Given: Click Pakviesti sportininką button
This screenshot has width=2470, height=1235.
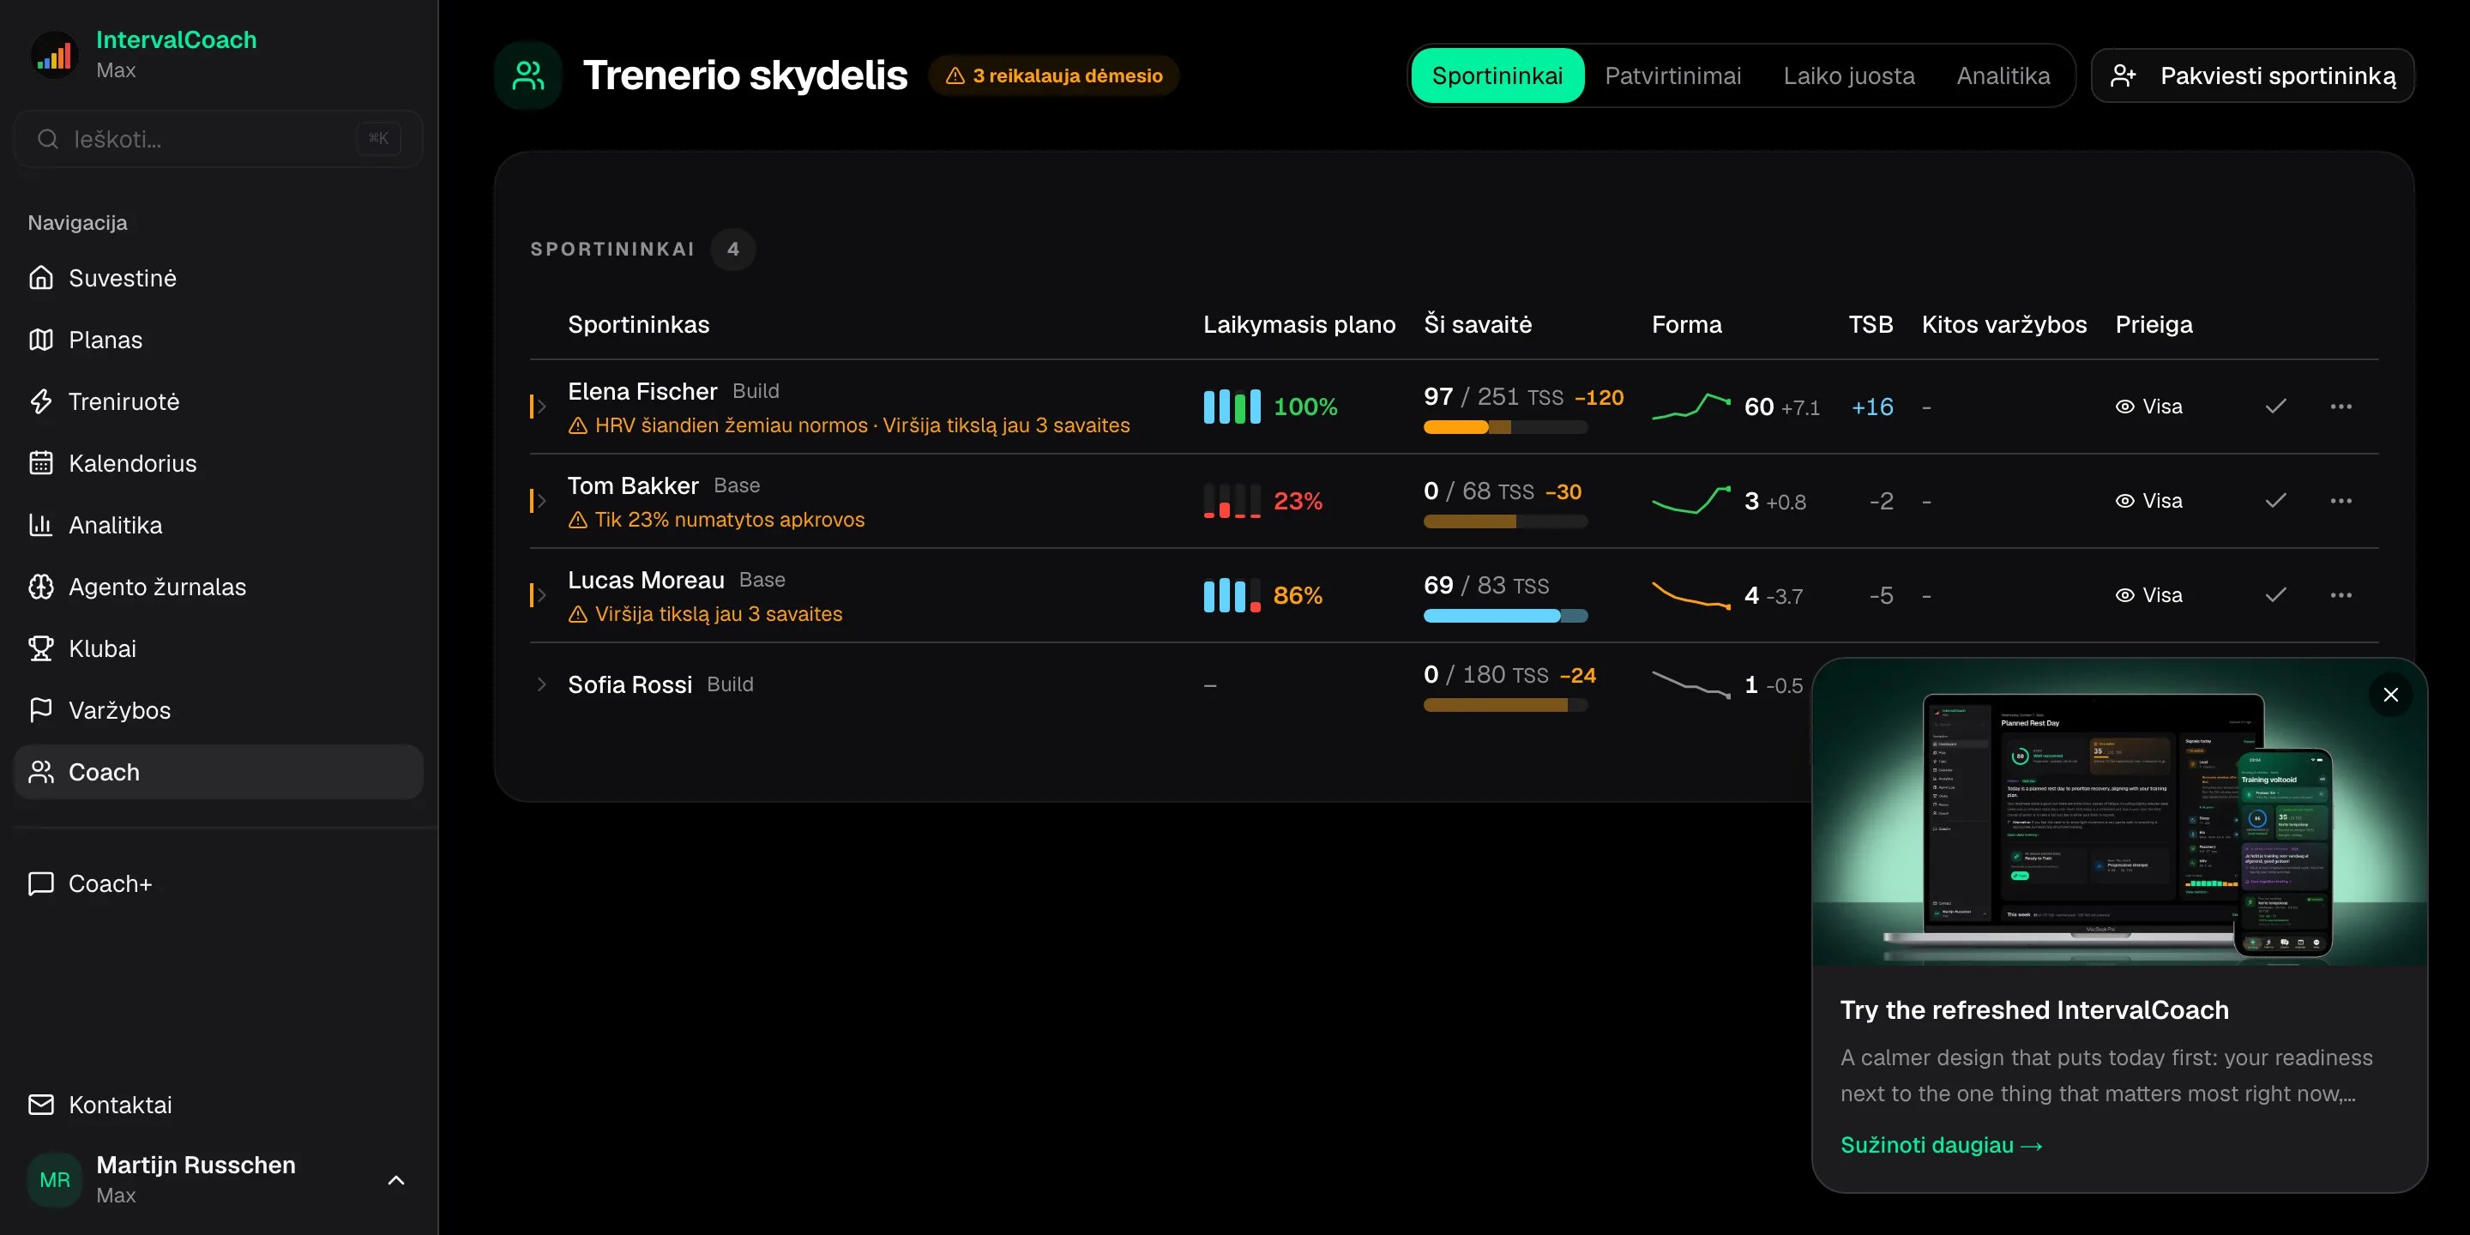Looking at the screenshot, I should click(2251, 75).
